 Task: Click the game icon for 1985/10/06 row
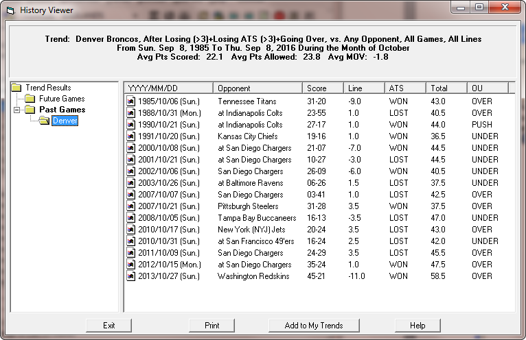click(x=131, y=101)
